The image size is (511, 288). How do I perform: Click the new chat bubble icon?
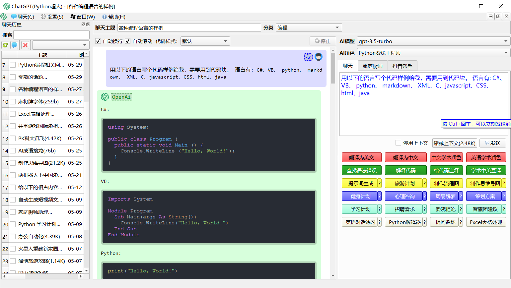(15, 45)
